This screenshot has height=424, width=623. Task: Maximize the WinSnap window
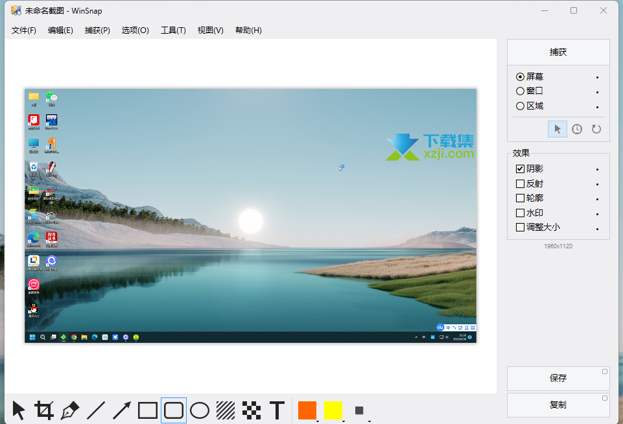(574, 10)
